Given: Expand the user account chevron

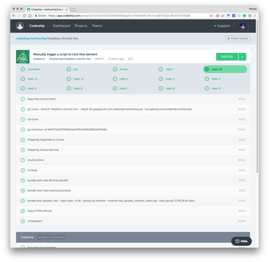Looking at the screenshot, I should (249, 26).
